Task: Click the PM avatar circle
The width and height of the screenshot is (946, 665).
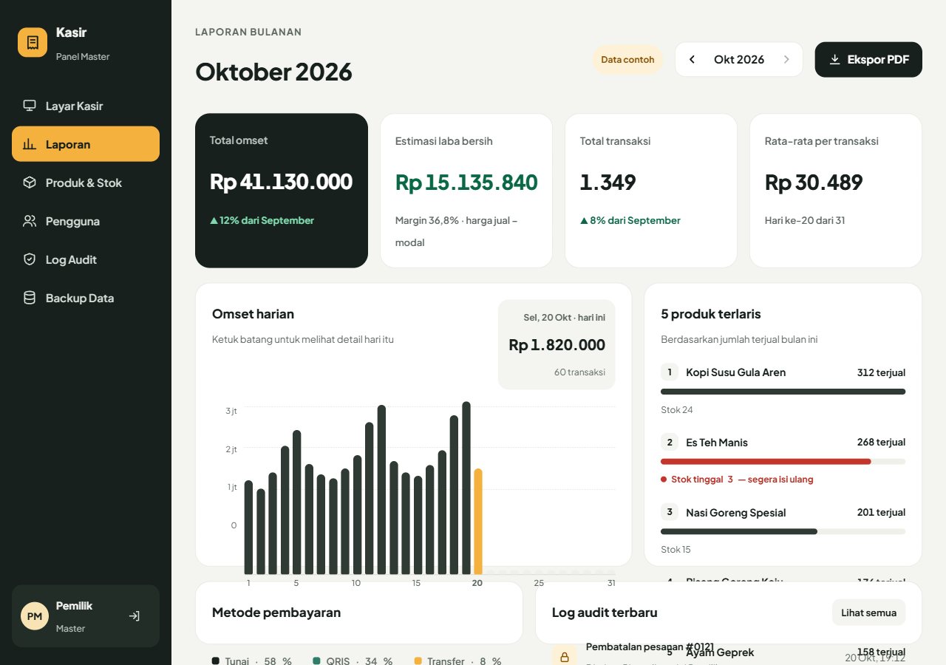Action: pyautogui.click(x=35, y=615)
